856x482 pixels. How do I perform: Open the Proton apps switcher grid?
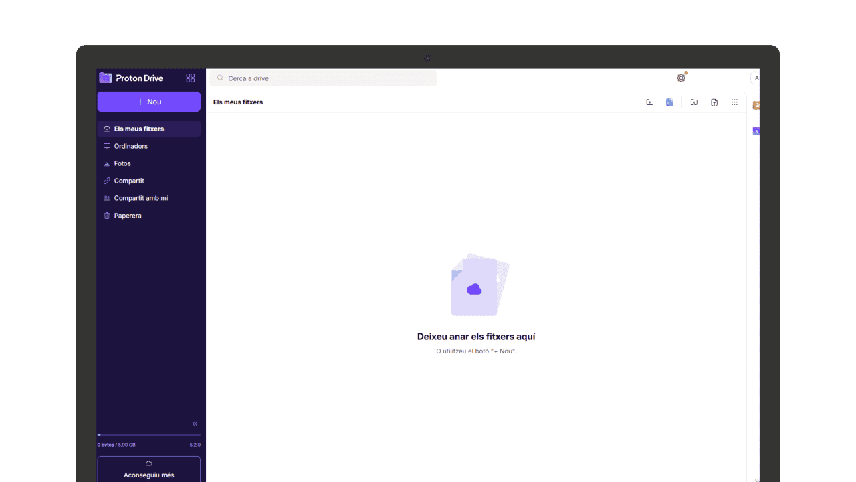191,78
